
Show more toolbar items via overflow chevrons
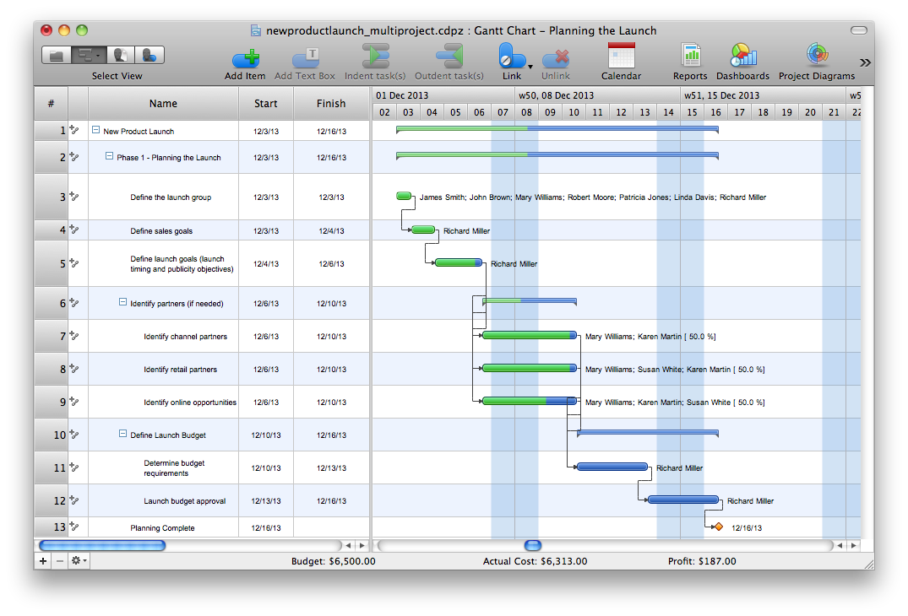(865, 62)
